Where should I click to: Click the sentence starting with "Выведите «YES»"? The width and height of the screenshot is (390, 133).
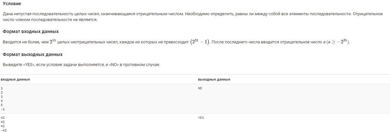pos(81,65)
